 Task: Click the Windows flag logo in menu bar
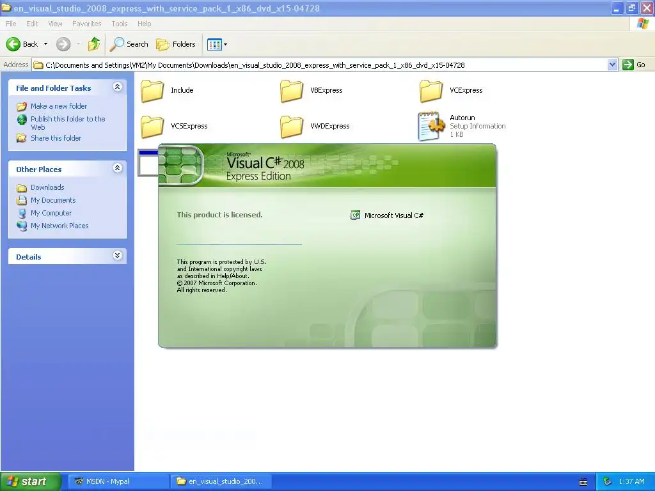[x=642, y=24]
